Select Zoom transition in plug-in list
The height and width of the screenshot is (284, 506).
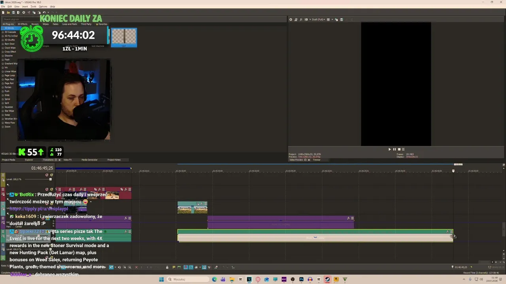8,127
